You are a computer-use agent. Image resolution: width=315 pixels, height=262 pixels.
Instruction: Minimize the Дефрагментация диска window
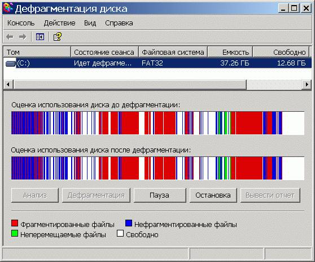[283, 8]
